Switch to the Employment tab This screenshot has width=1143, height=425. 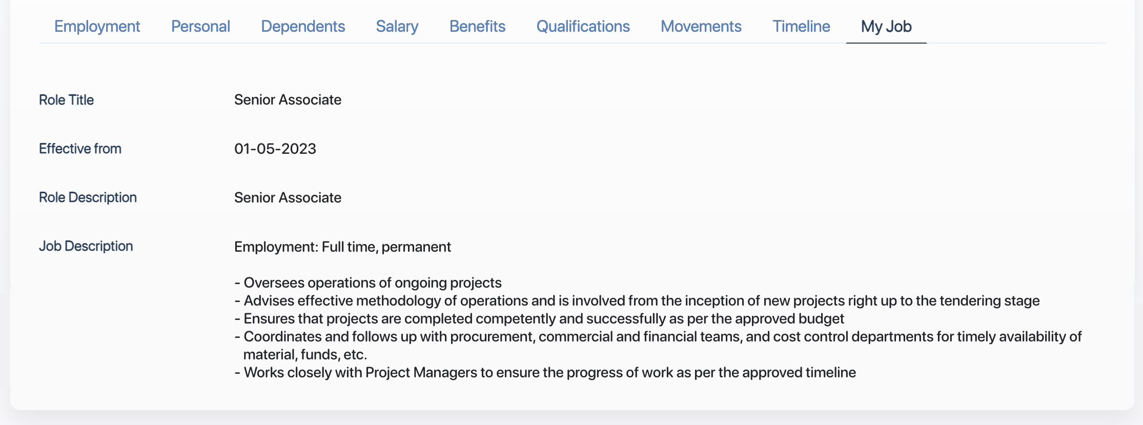click(97, 26)
